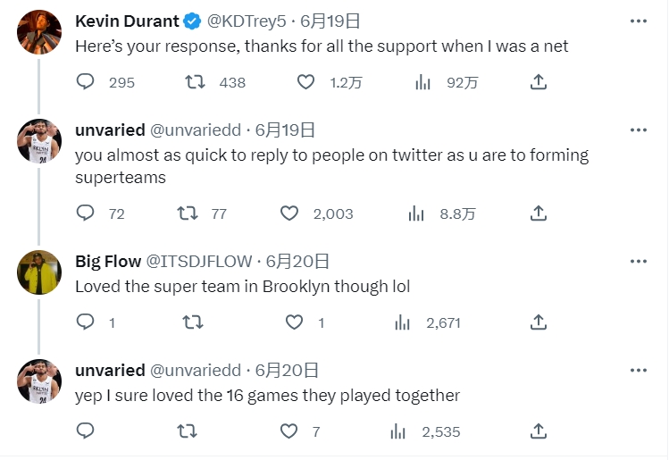
Task: Share Big Flow's tweet
Action: 539,322
